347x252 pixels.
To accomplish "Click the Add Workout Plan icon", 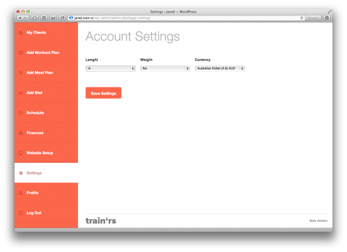I will click(21, 53).
